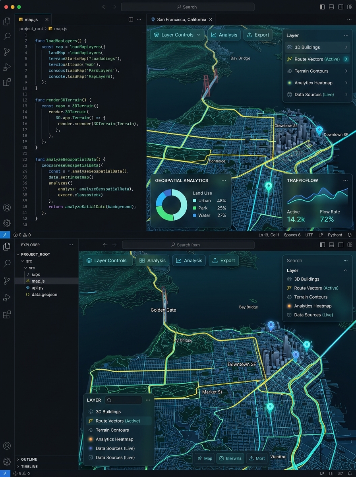Select Map view button at lower map bottom
The image size is (356, 477).
[205, 458]
